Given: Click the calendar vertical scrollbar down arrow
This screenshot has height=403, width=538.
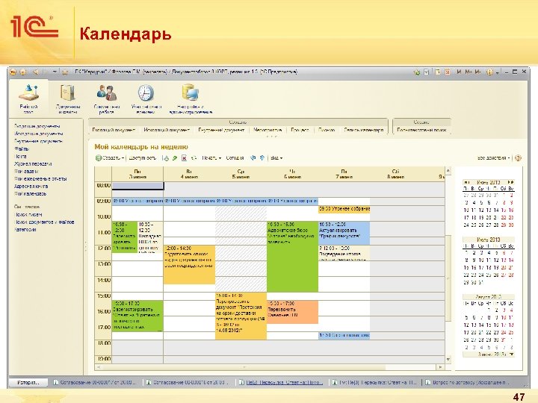Looking at the screenshot, I should [448, 359].
